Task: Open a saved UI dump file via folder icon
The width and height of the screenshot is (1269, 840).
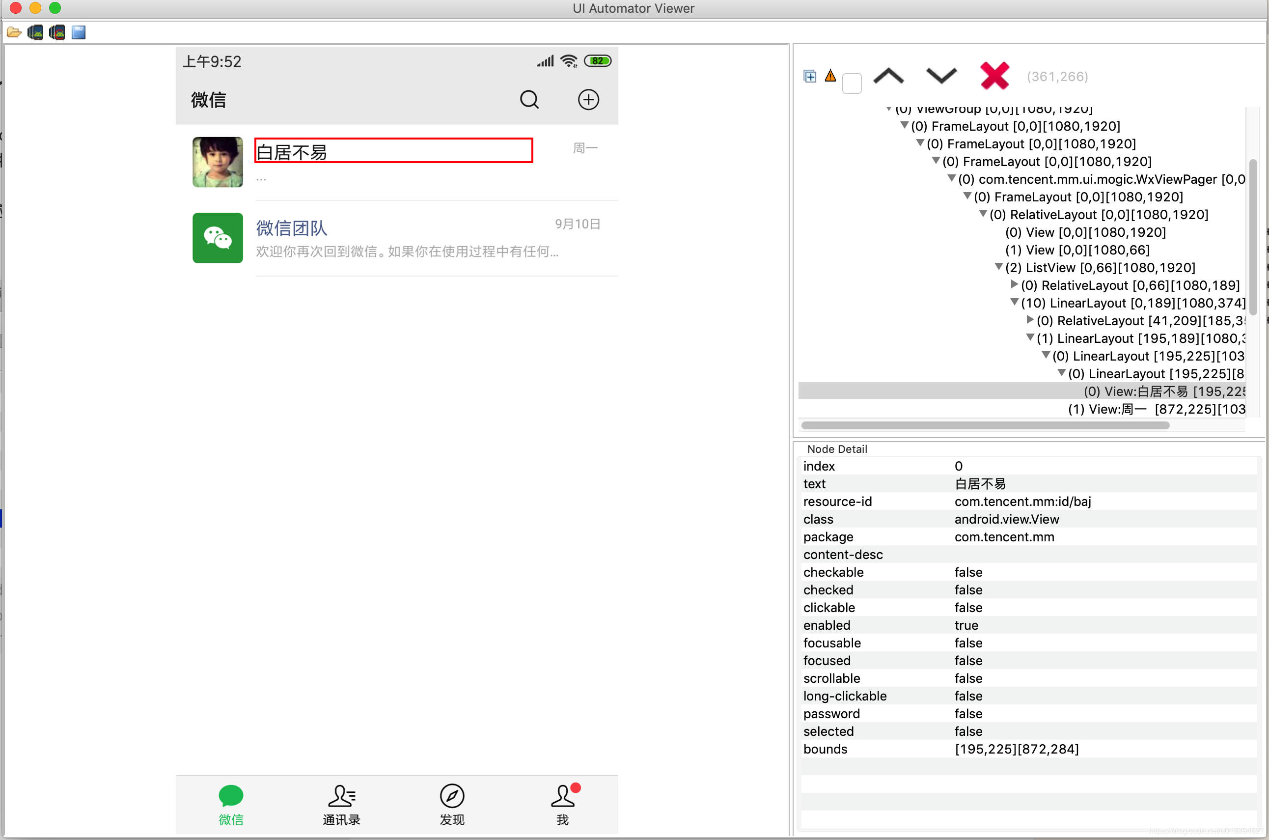Action: [x=14, y=33]
